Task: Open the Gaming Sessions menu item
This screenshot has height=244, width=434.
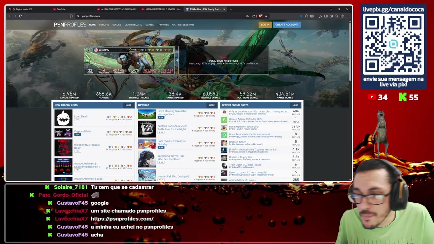Action: click(x=183, y=25)
